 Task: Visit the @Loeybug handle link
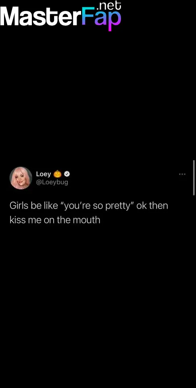(x=52, y=182)
